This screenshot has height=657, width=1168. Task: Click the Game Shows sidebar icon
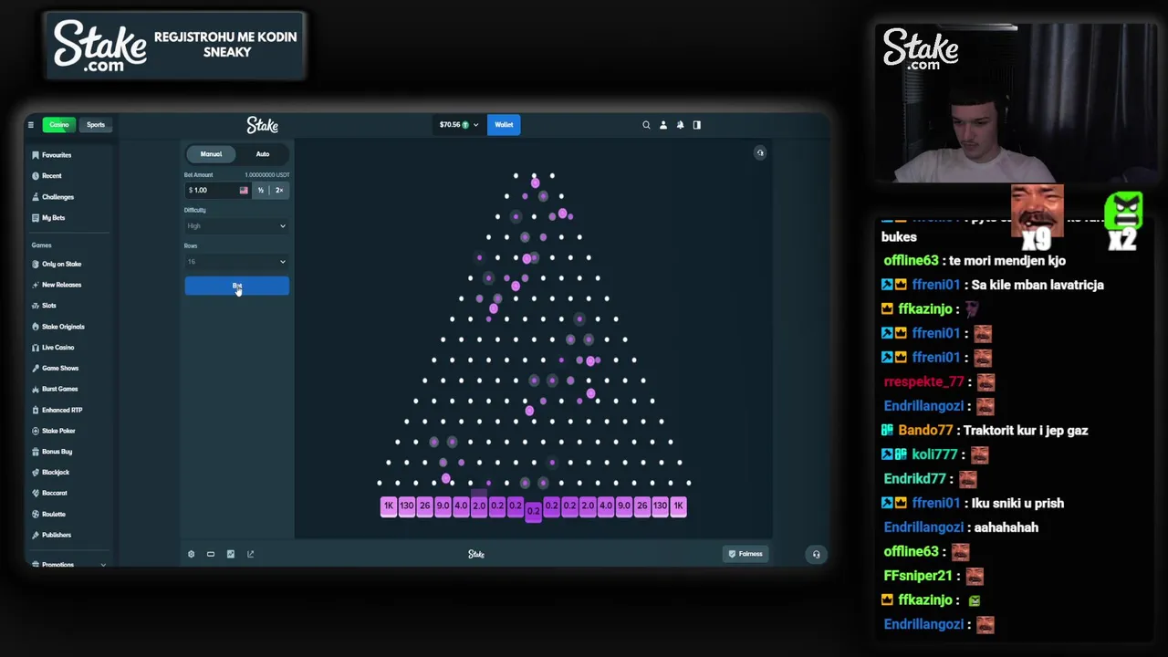pyautogui.click(x=36, y=368)
